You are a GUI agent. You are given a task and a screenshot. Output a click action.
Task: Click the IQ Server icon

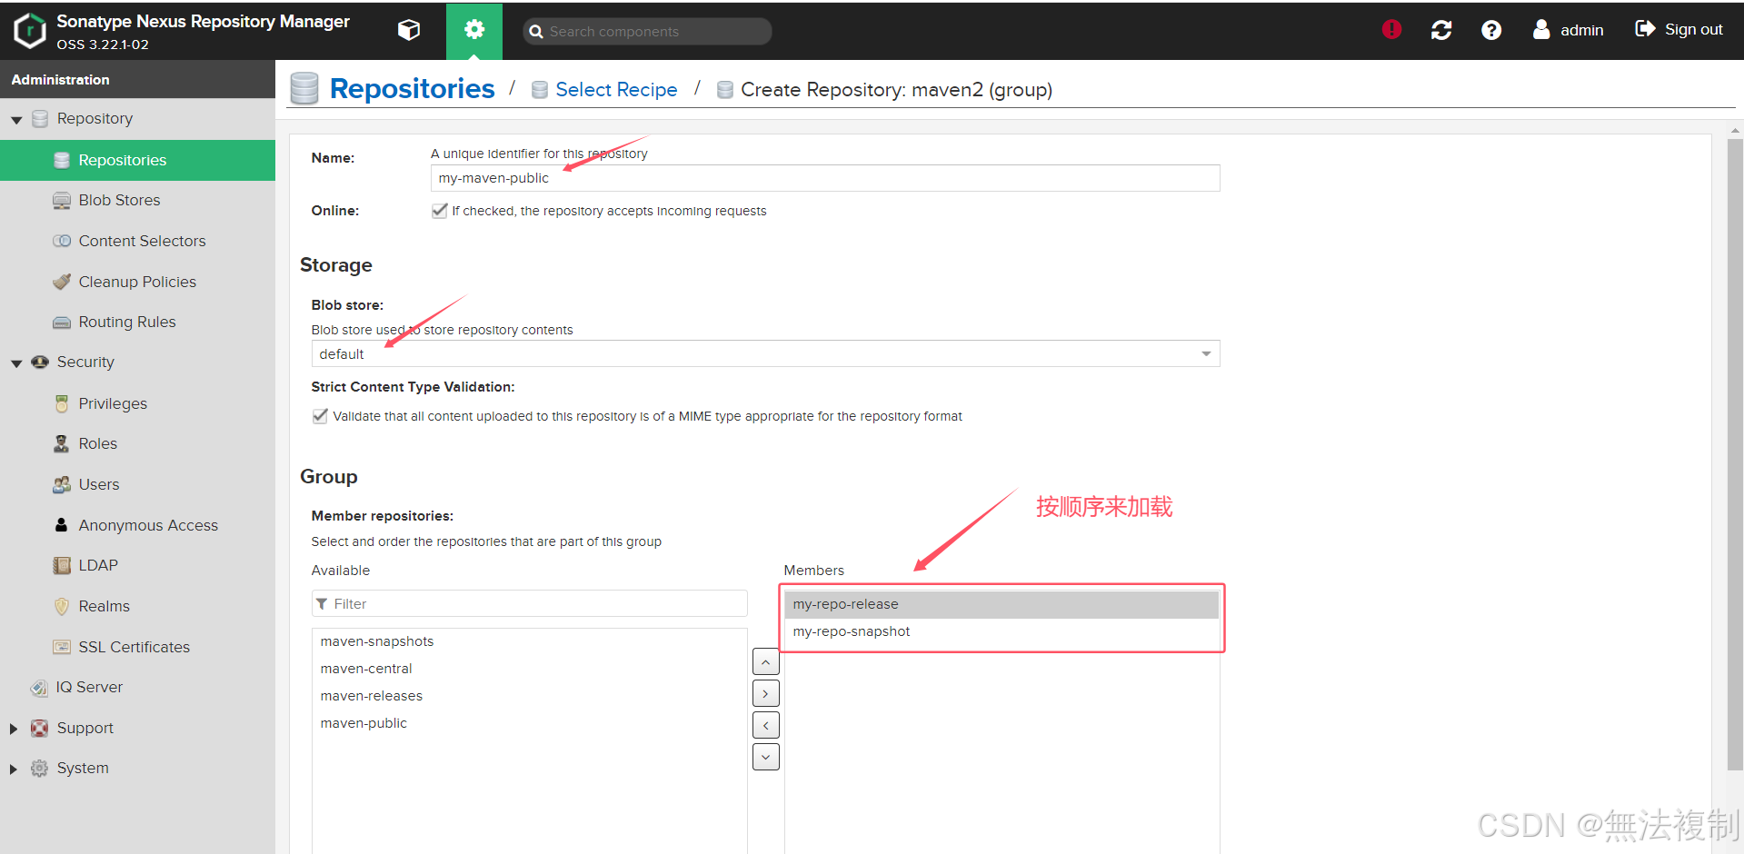pyautogui.click(x=39, y=687)
